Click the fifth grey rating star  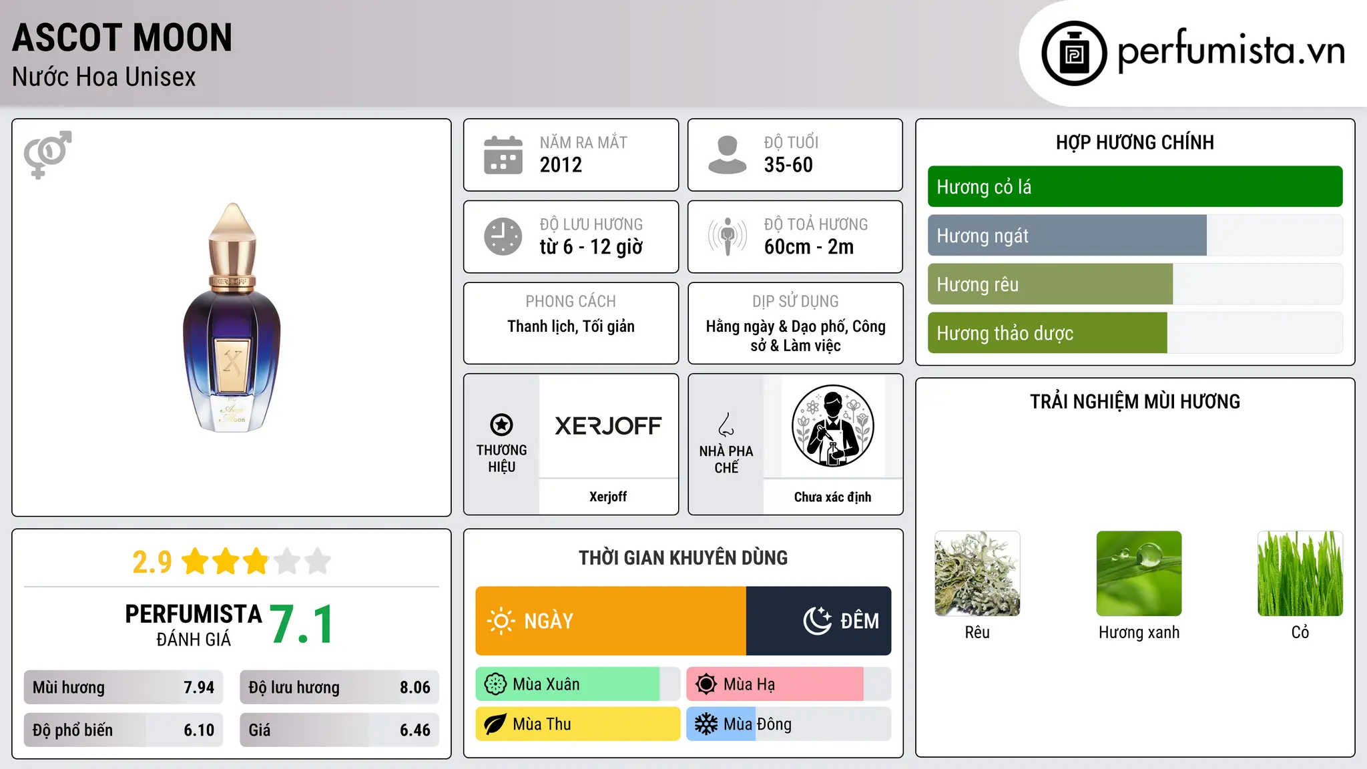(318, 561)
